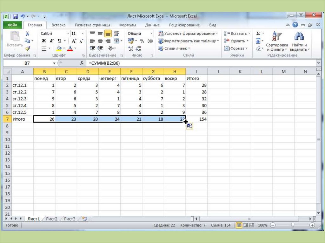Expand the Calibri font name dropdown
Image resolution: width=325 pixels, height=243 pixels.
pos(68,34)
